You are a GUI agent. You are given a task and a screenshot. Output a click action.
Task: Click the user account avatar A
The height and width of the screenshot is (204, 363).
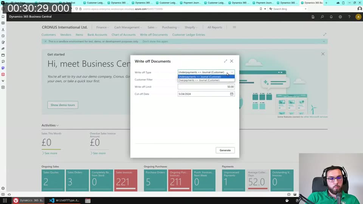coord(358,17)
